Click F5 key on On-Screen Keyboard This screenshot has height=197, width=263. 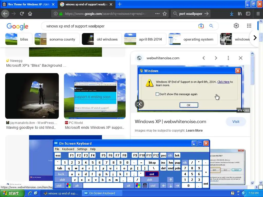click(x=104, y=155)
